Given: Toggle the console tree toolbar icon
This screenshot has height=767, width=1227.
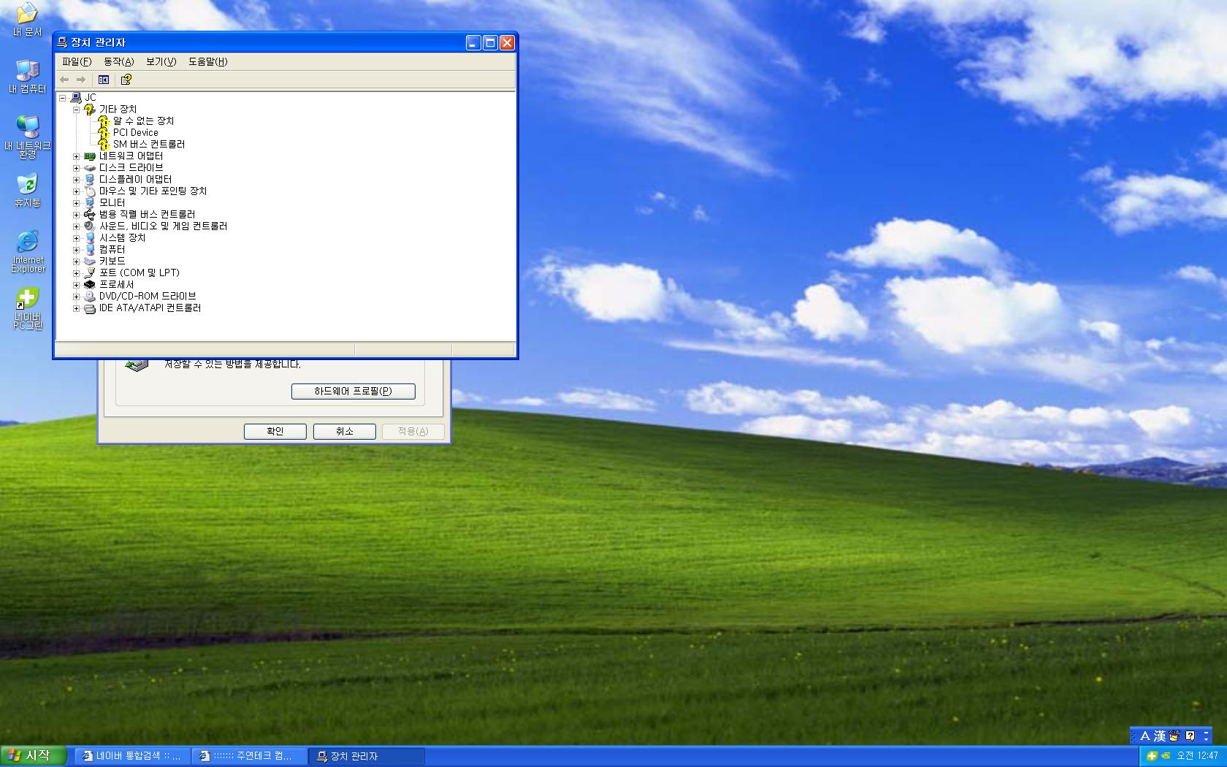Looking at the screenshot, I should pos(104,80).
